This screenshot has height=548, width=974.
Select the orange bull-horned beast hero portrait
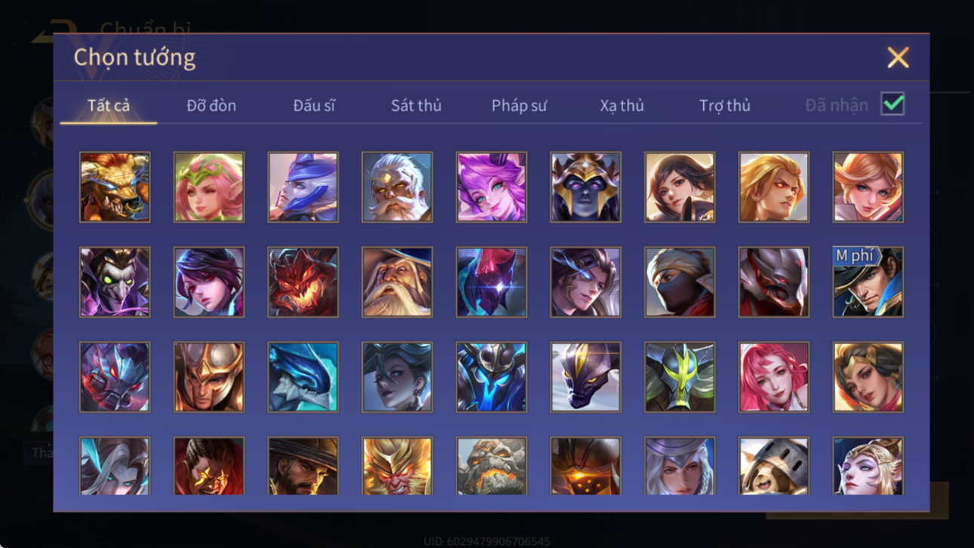tap(115, 187)
